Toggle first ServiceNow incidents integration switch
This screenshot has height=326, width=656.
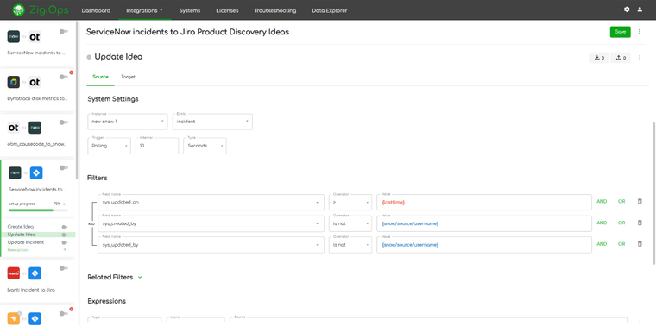[x=64, y=31]
